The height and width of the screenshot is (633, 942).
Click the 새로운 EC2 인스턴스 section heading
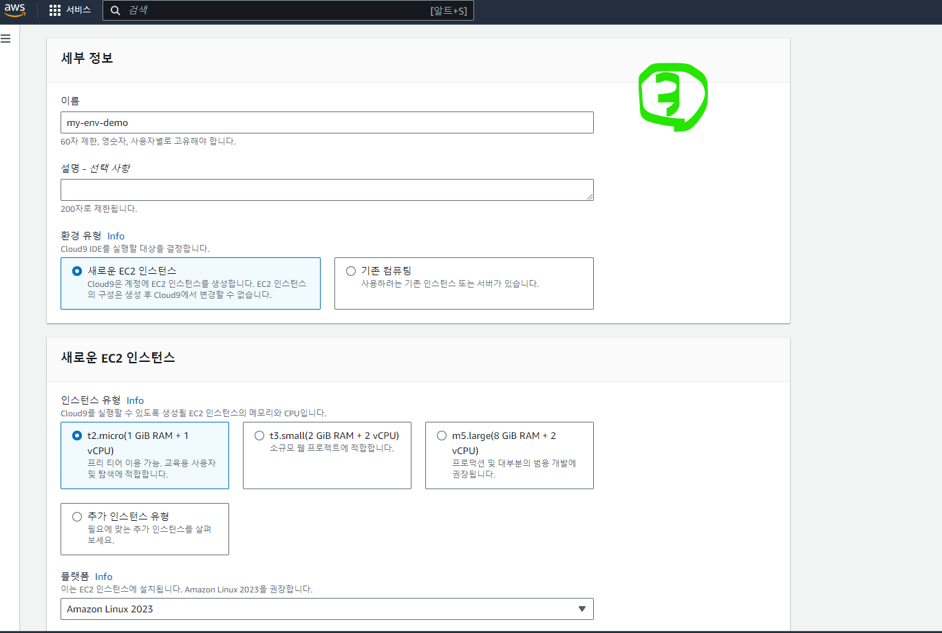tap(118, 358)
